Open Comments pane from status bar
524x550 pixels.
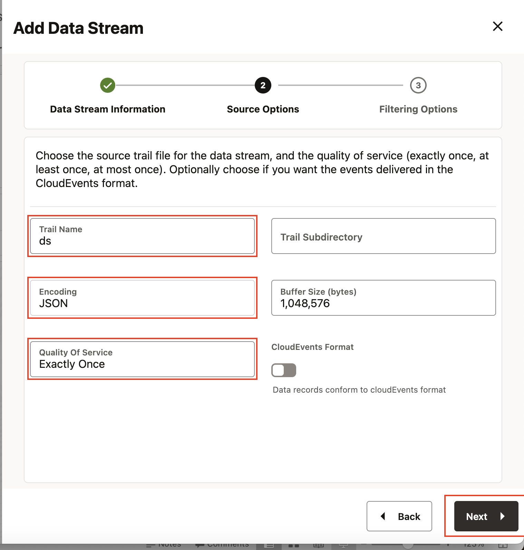[222, 546]
